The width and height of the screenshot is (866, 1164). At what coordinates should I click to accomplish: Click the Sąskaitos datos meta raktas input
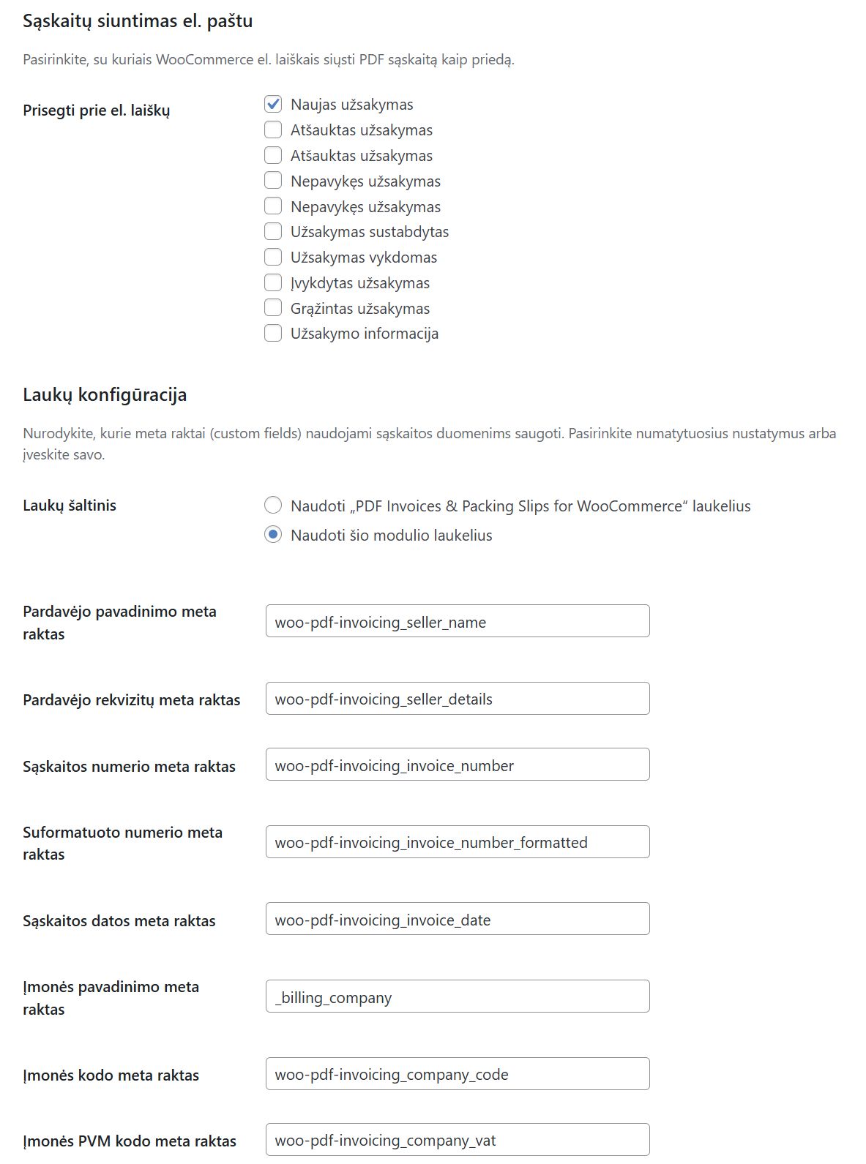click(x=458, y=919)
